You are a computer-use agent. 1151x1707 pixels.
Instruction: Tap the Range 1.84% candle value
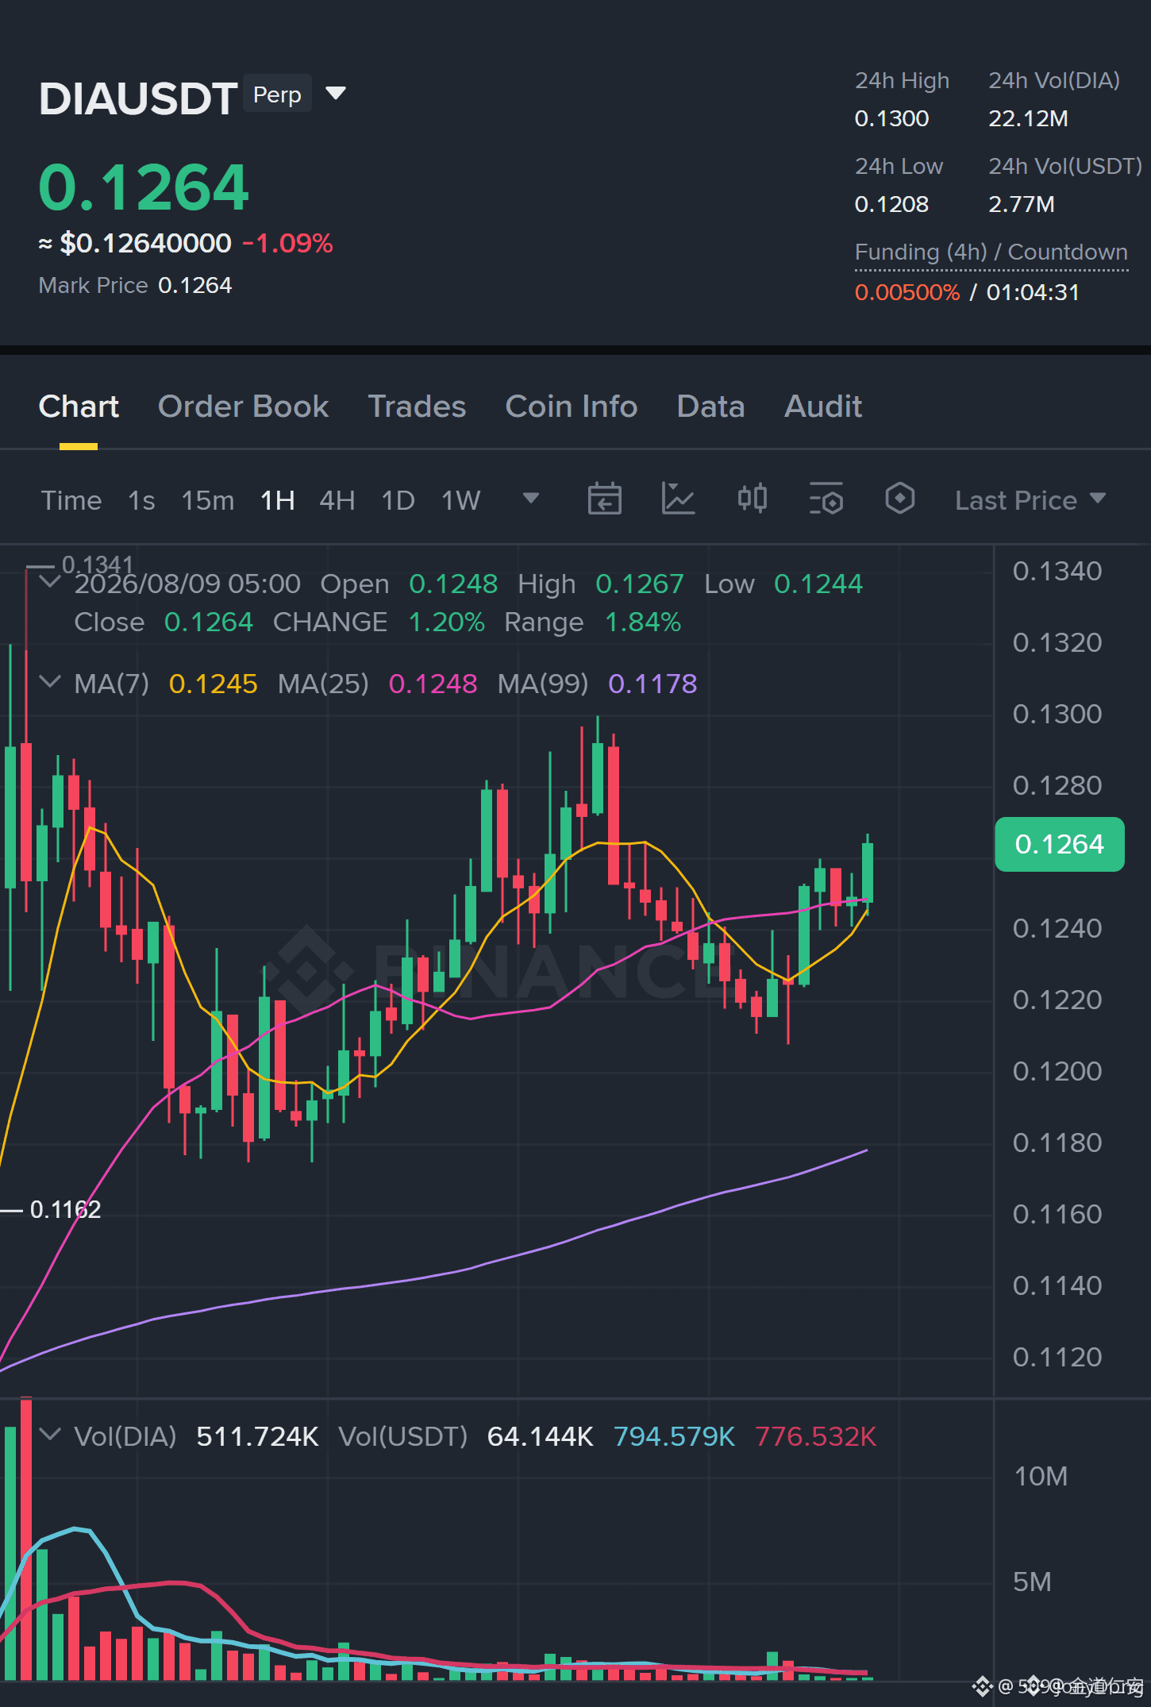[643, 622]
